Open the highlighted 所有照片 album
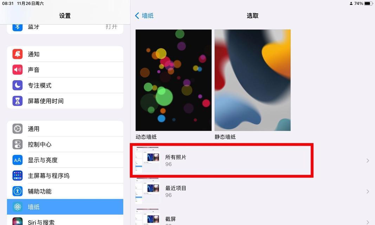The height and width of the screenshot is (225, 375). click(221, 160)
